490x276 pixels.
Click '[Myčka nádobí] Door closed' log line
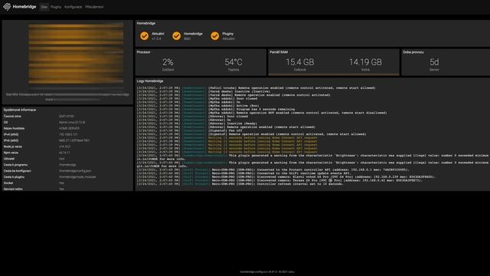197,99
